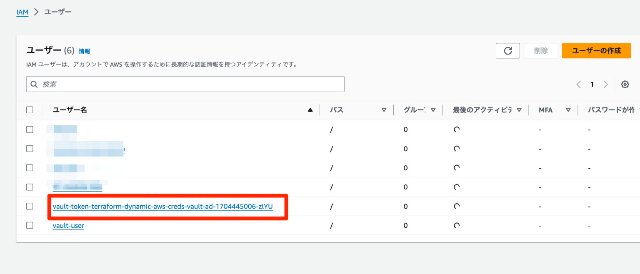Open the MFA column filter dropdown
640x274 pixels.
coord(568,110)
